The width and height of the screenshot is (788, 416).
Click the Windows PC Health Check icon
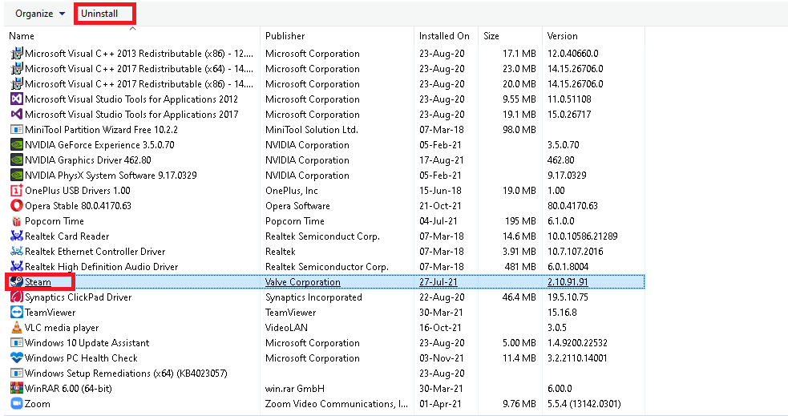pos(16,358)
